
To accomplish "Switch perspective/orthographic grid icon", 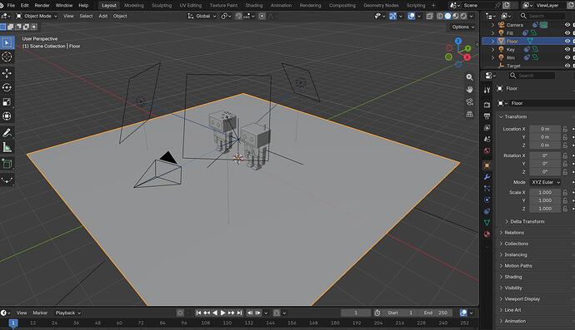I will 469,115.
